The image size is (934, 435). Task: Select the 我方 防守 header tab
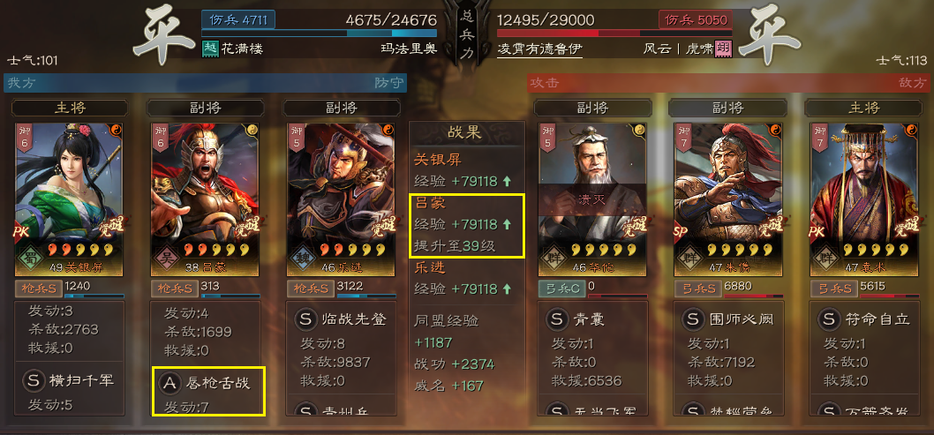tap(206, 83)
